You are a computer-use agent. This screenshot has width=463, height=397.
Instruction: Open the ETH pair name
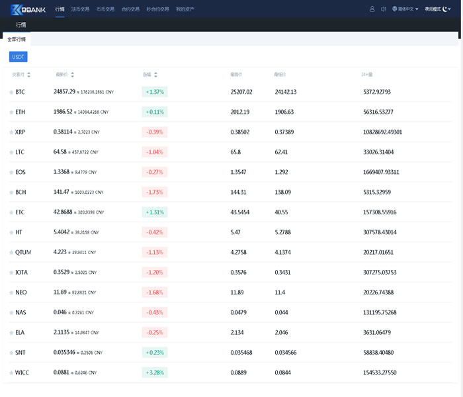tap(20, 112)
